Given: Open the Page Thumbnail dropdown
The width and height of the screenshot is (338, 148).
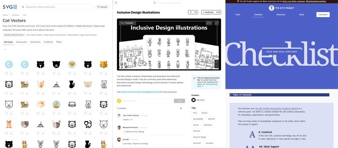Looking at the screenshot, I should [127, 23].
